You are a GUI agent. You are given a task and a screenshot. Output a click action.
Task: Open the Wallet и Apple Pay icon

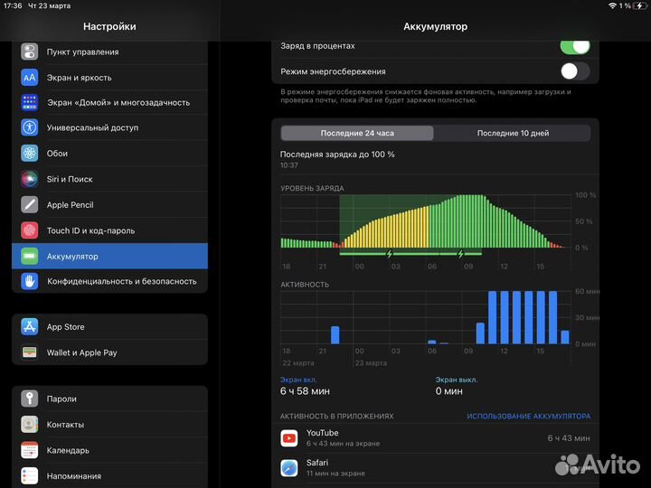point(30,352)
